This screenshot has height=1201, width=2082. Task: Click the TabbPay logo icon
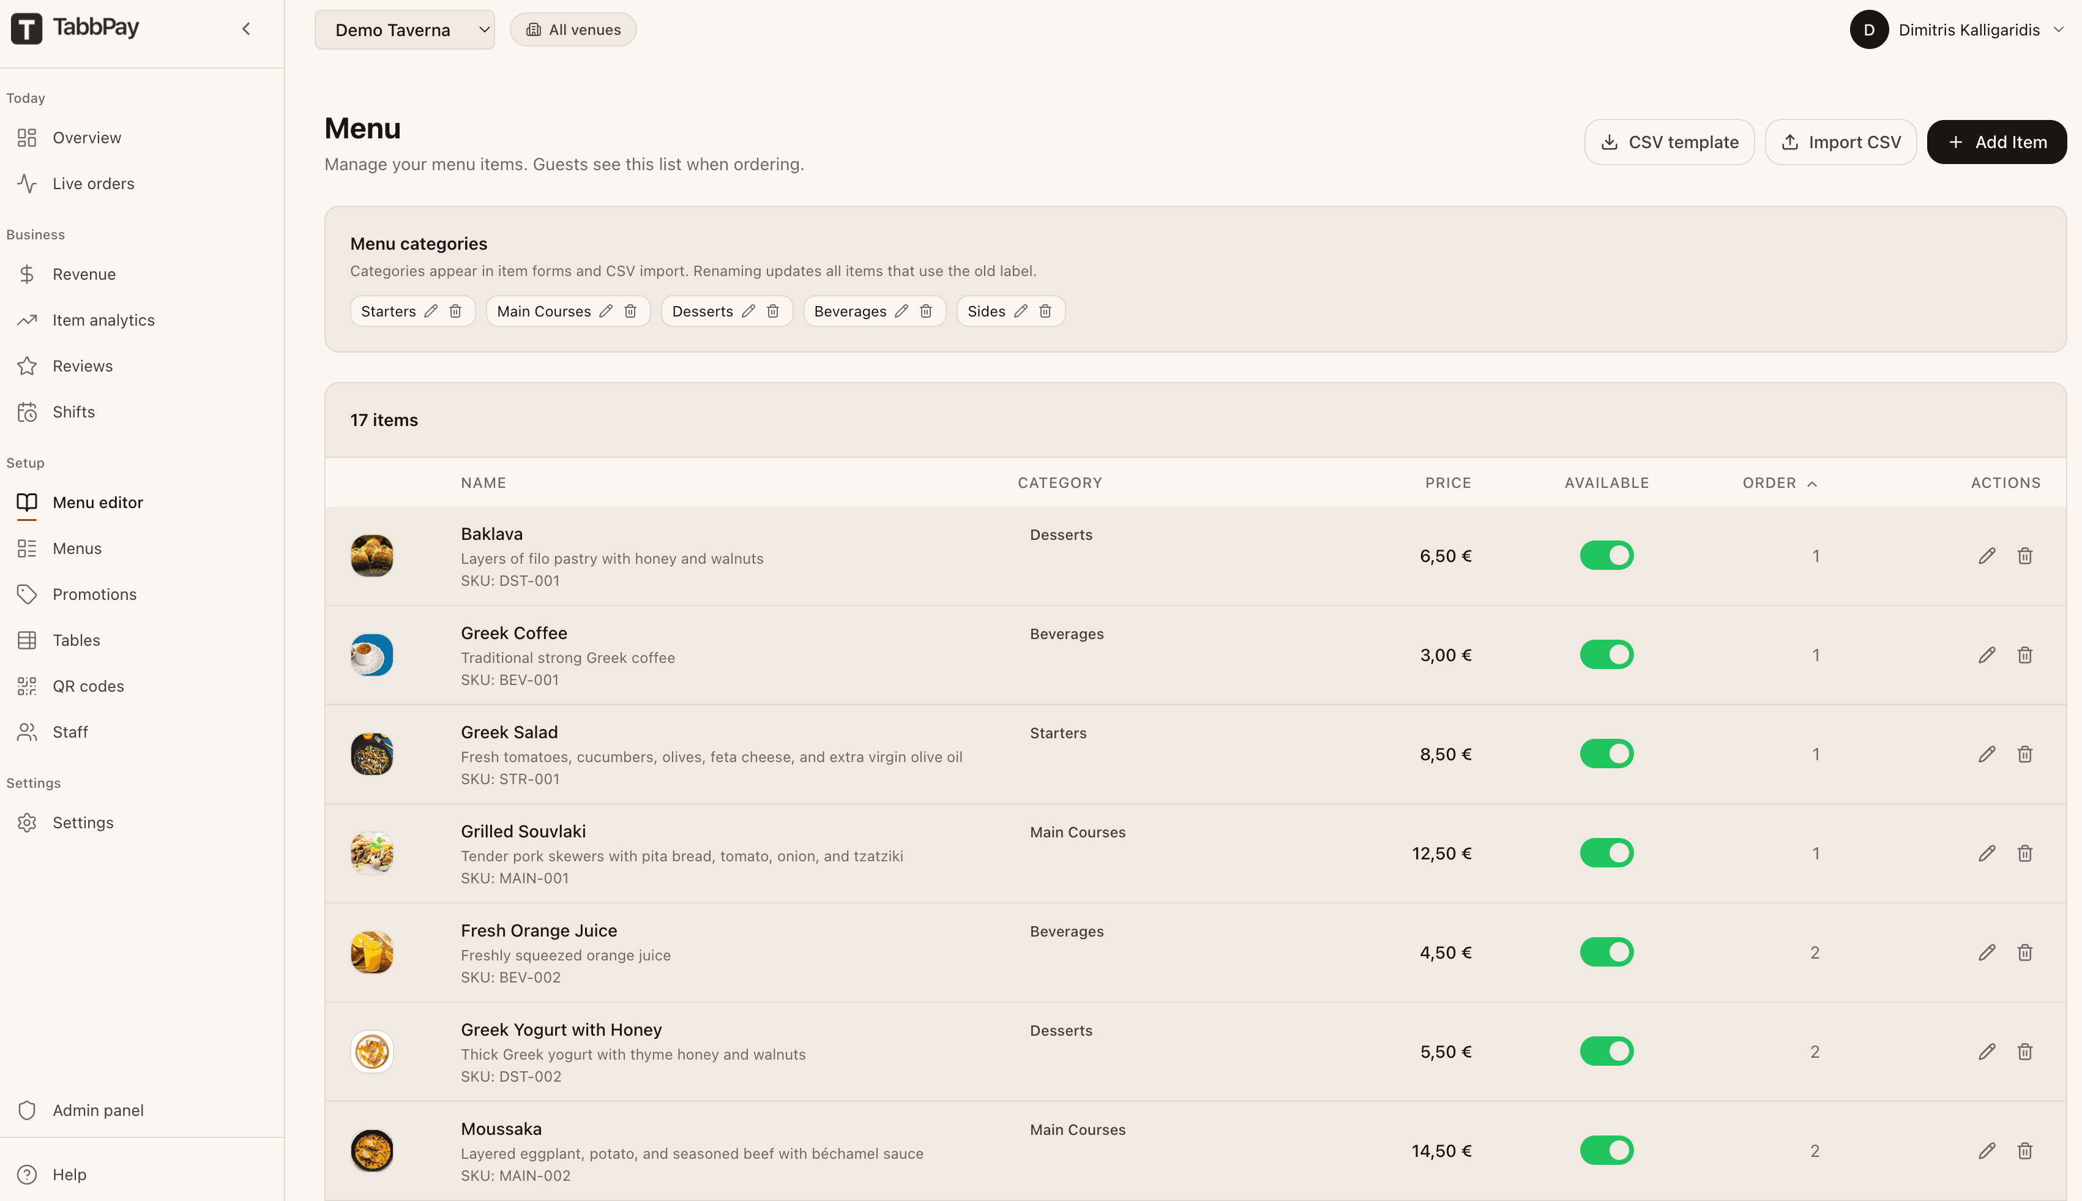coord(26,29)
